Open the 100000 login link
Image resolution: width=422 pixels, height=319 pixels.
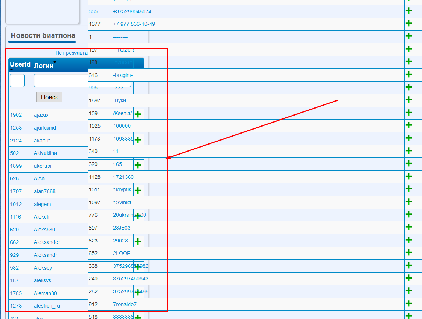tap(122, 126)
